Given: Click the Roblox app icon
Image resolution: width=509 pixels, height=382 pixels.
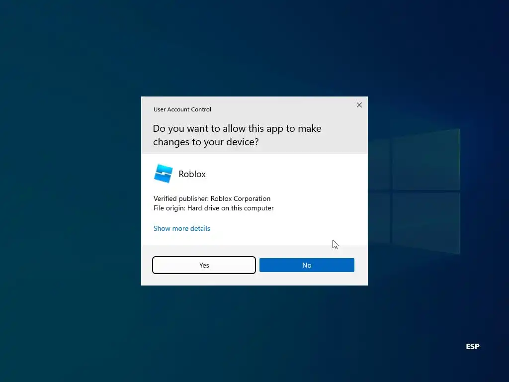Looking at the screenshot, I should click(x=163, y=174).
